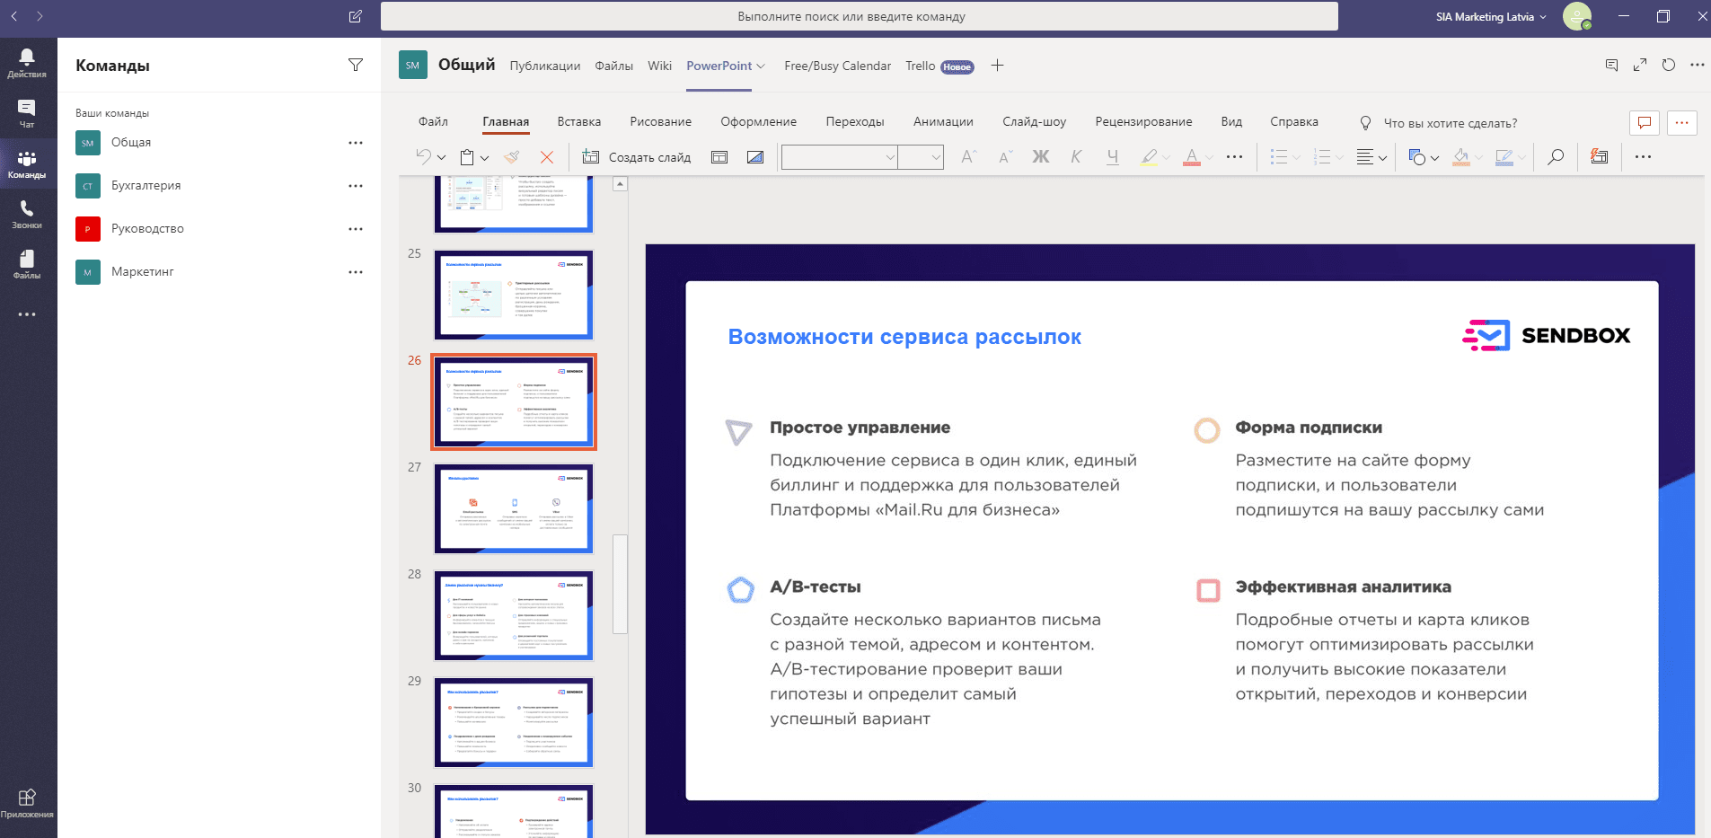Click the Filter icon next to Команды

tap(356, 65)
